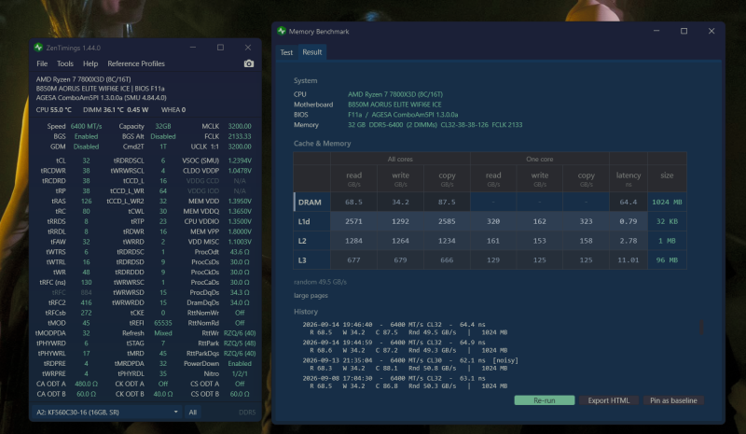This screenshot has width=746, height=434.
Task: Close the Memory Benchmark window
Action: (x=711, y=31)
